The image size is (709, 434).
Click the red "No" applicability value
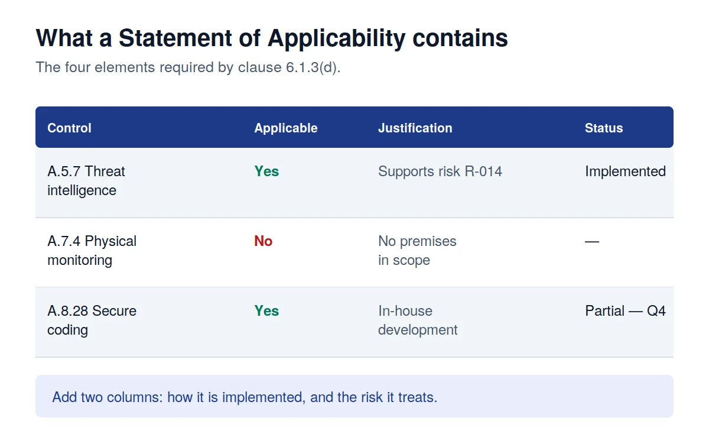coord(264,241)
